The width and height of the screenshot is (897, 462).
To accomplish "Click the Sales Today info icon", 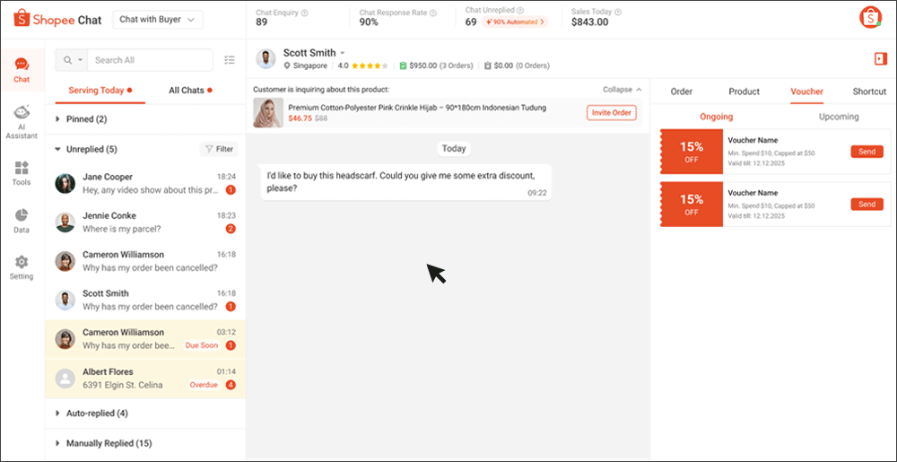I will pos(618,12).
